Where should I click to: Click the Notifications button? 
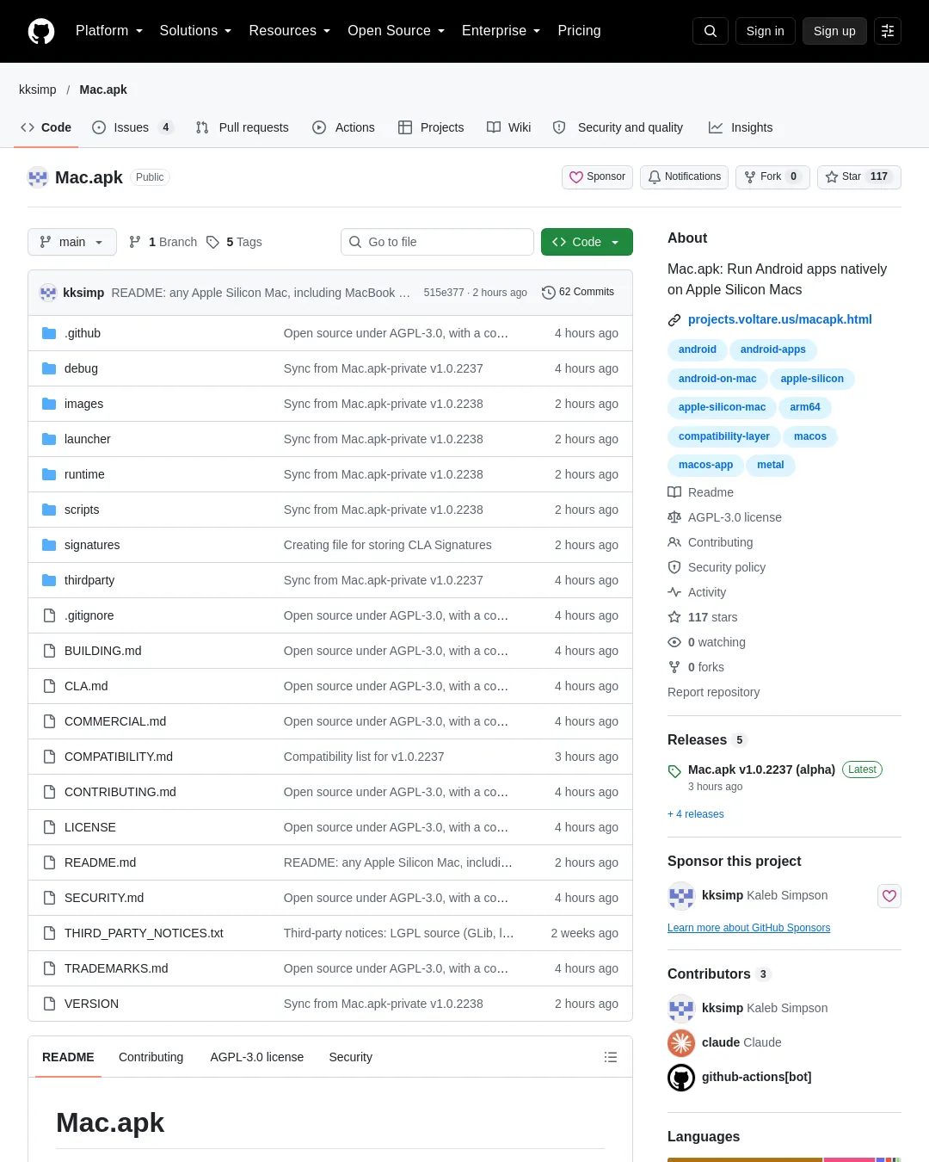click(684, 176)
